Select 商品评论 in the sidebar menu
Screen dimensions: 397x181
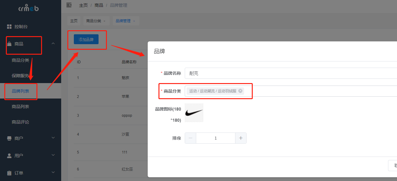[21, 122]
